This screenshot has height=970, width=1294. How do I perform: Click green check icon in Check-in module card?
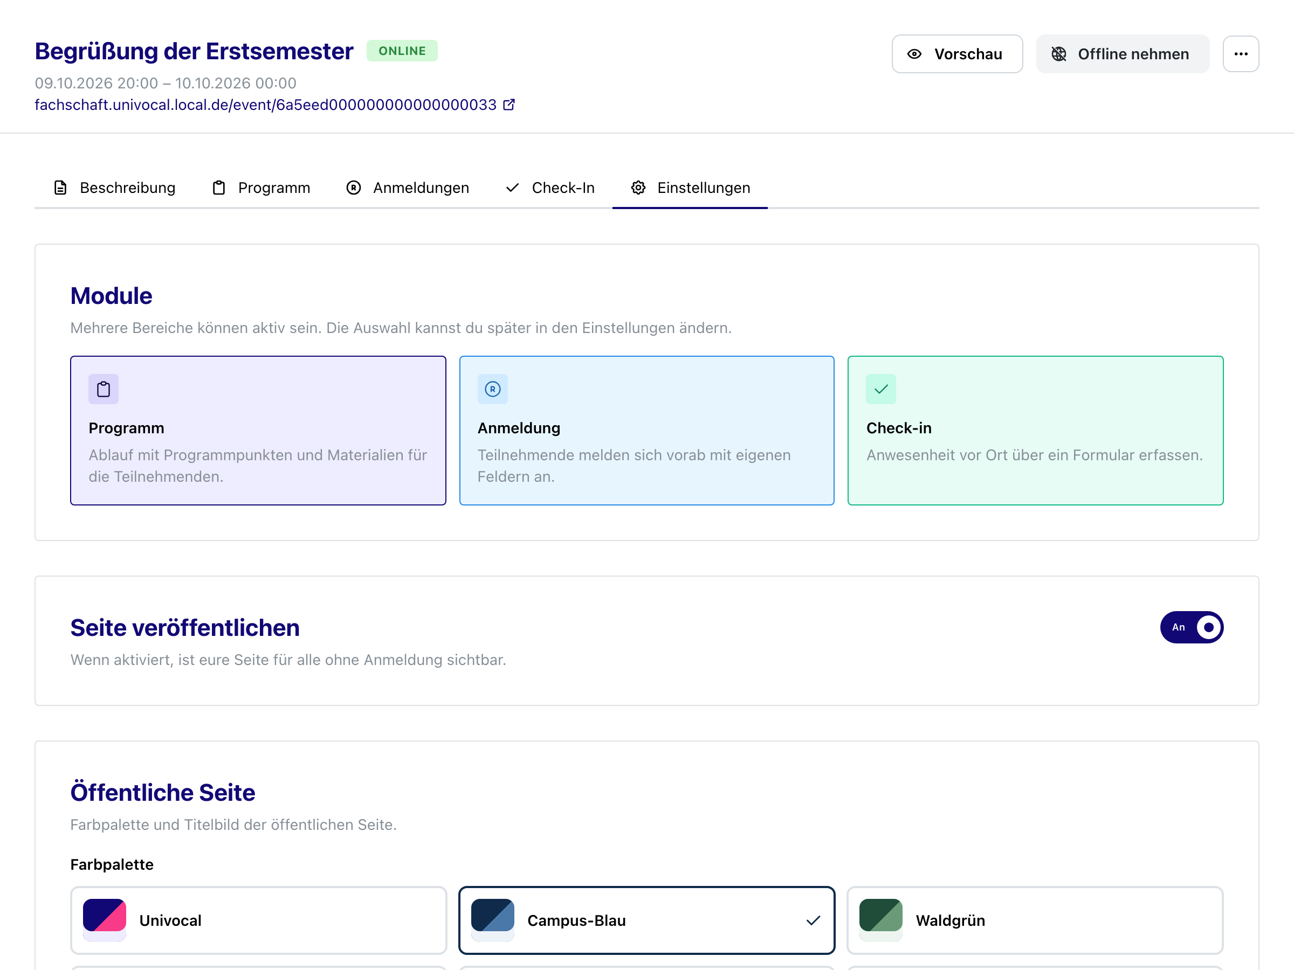881,389
